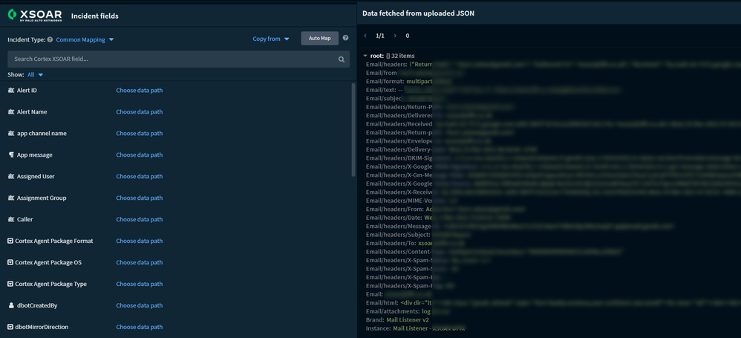Choose data path for Alert Name
741x338 pixels.
click(x=139, y=112)
